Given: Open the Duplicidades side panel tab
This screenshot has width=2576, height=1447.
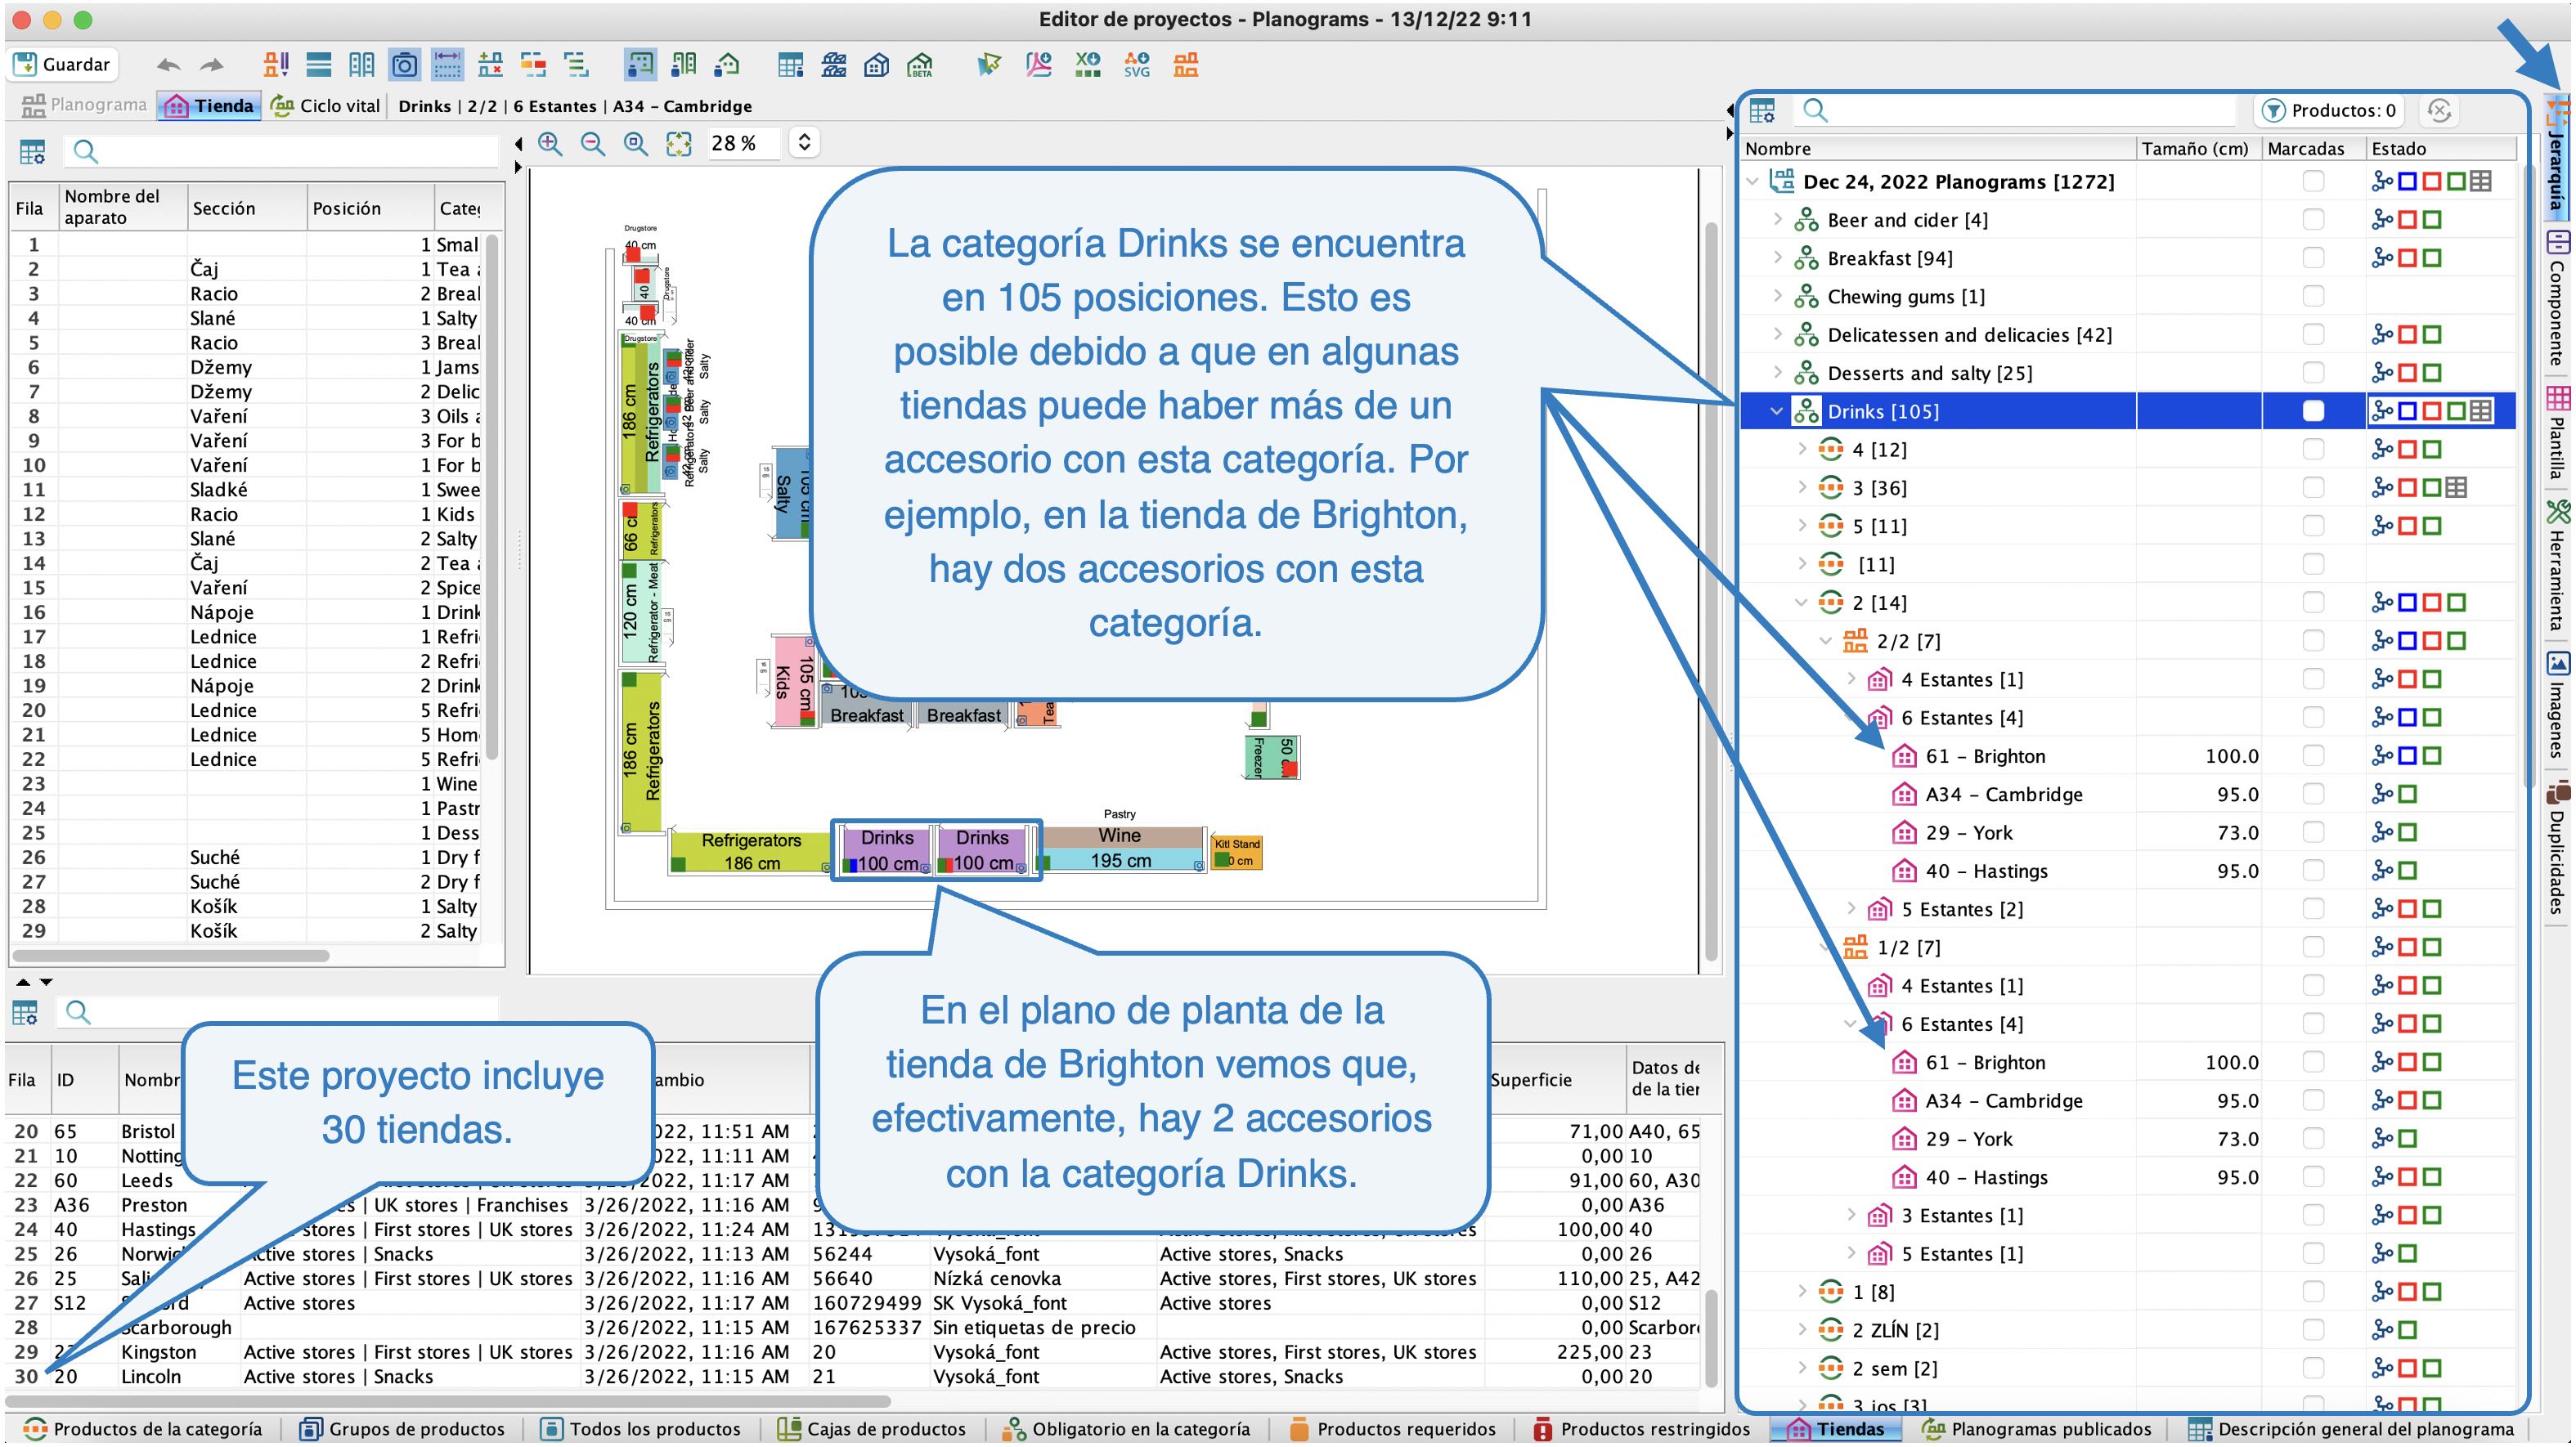Looking at the screenshot, I should click(2558, 848).
